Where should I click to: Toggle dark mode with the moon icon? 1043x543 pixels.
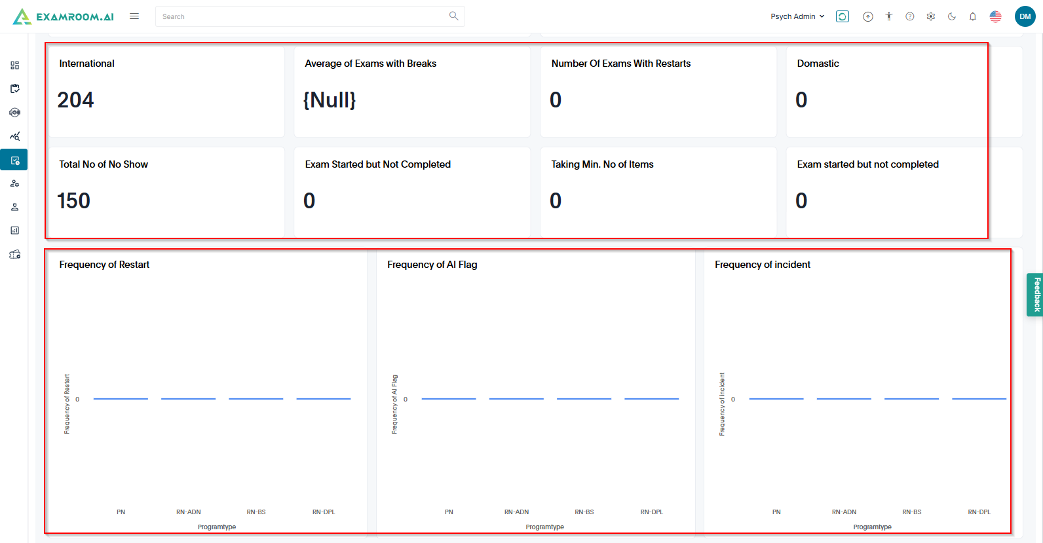[x=952, y=16]
